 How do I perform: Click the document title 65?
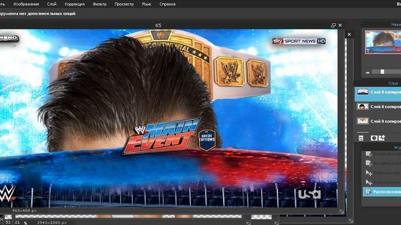tap(158, 25)
